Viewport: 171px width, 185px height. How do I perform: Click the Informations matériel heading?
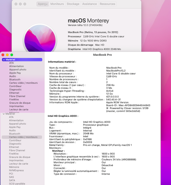(x=62, y=62)
